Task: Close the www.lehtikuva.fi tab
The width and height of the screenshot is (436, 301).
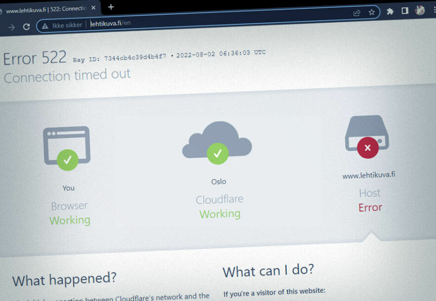Action: 94,8
